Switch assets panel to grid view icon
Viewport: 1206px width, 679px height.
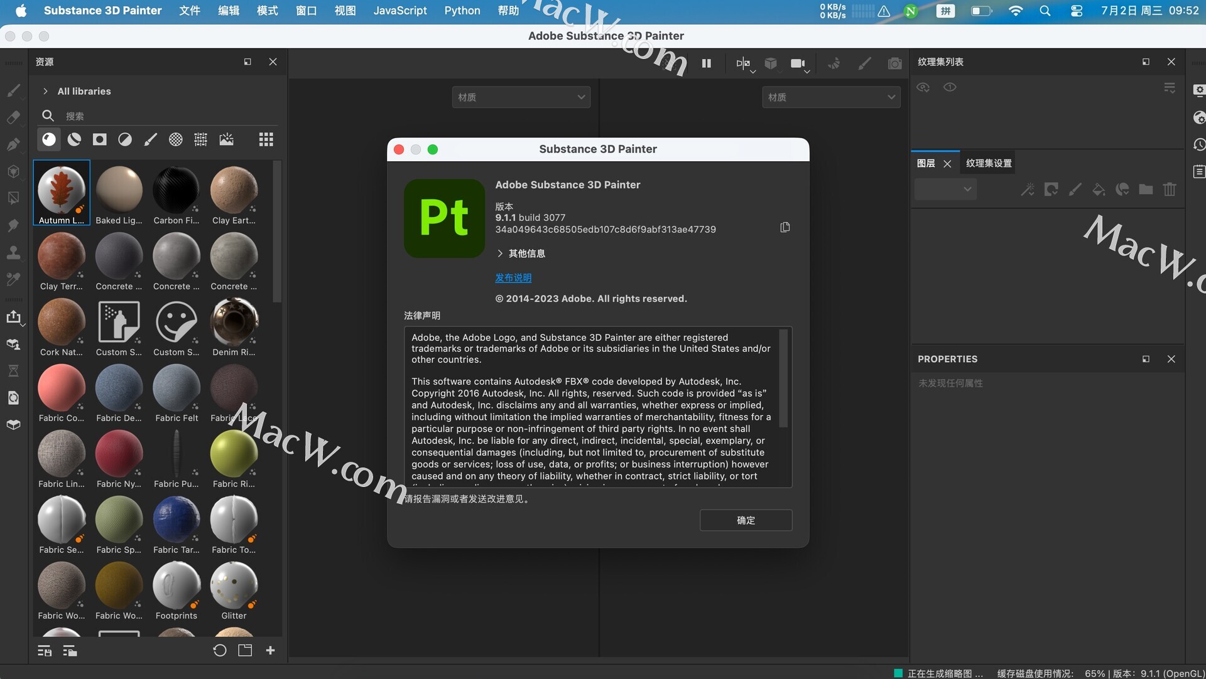pyautogui.click(x=266, y=139)
